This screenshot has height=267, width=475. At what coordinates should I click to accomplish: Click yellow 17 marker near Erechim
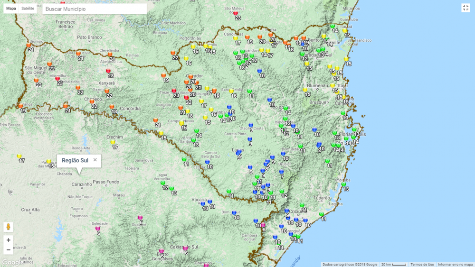pos(113,142)
